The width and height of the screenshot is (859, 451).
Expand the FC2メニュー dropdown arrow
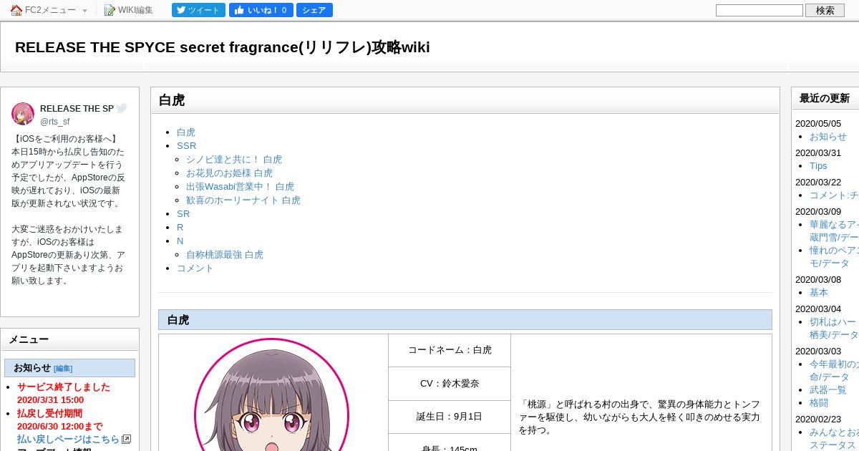(x=84, y=11)
